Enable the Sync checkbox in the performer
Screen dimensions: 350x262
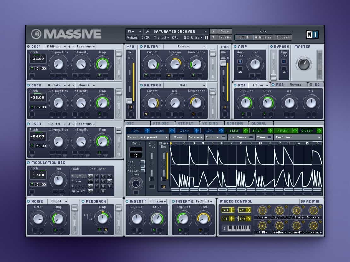click(x=143, y=166)
